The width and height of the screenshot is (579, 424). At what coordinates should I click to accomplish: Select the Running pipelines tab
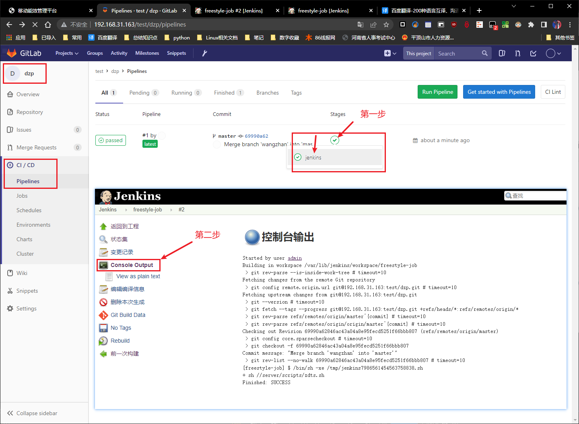[x=186, y=93]
